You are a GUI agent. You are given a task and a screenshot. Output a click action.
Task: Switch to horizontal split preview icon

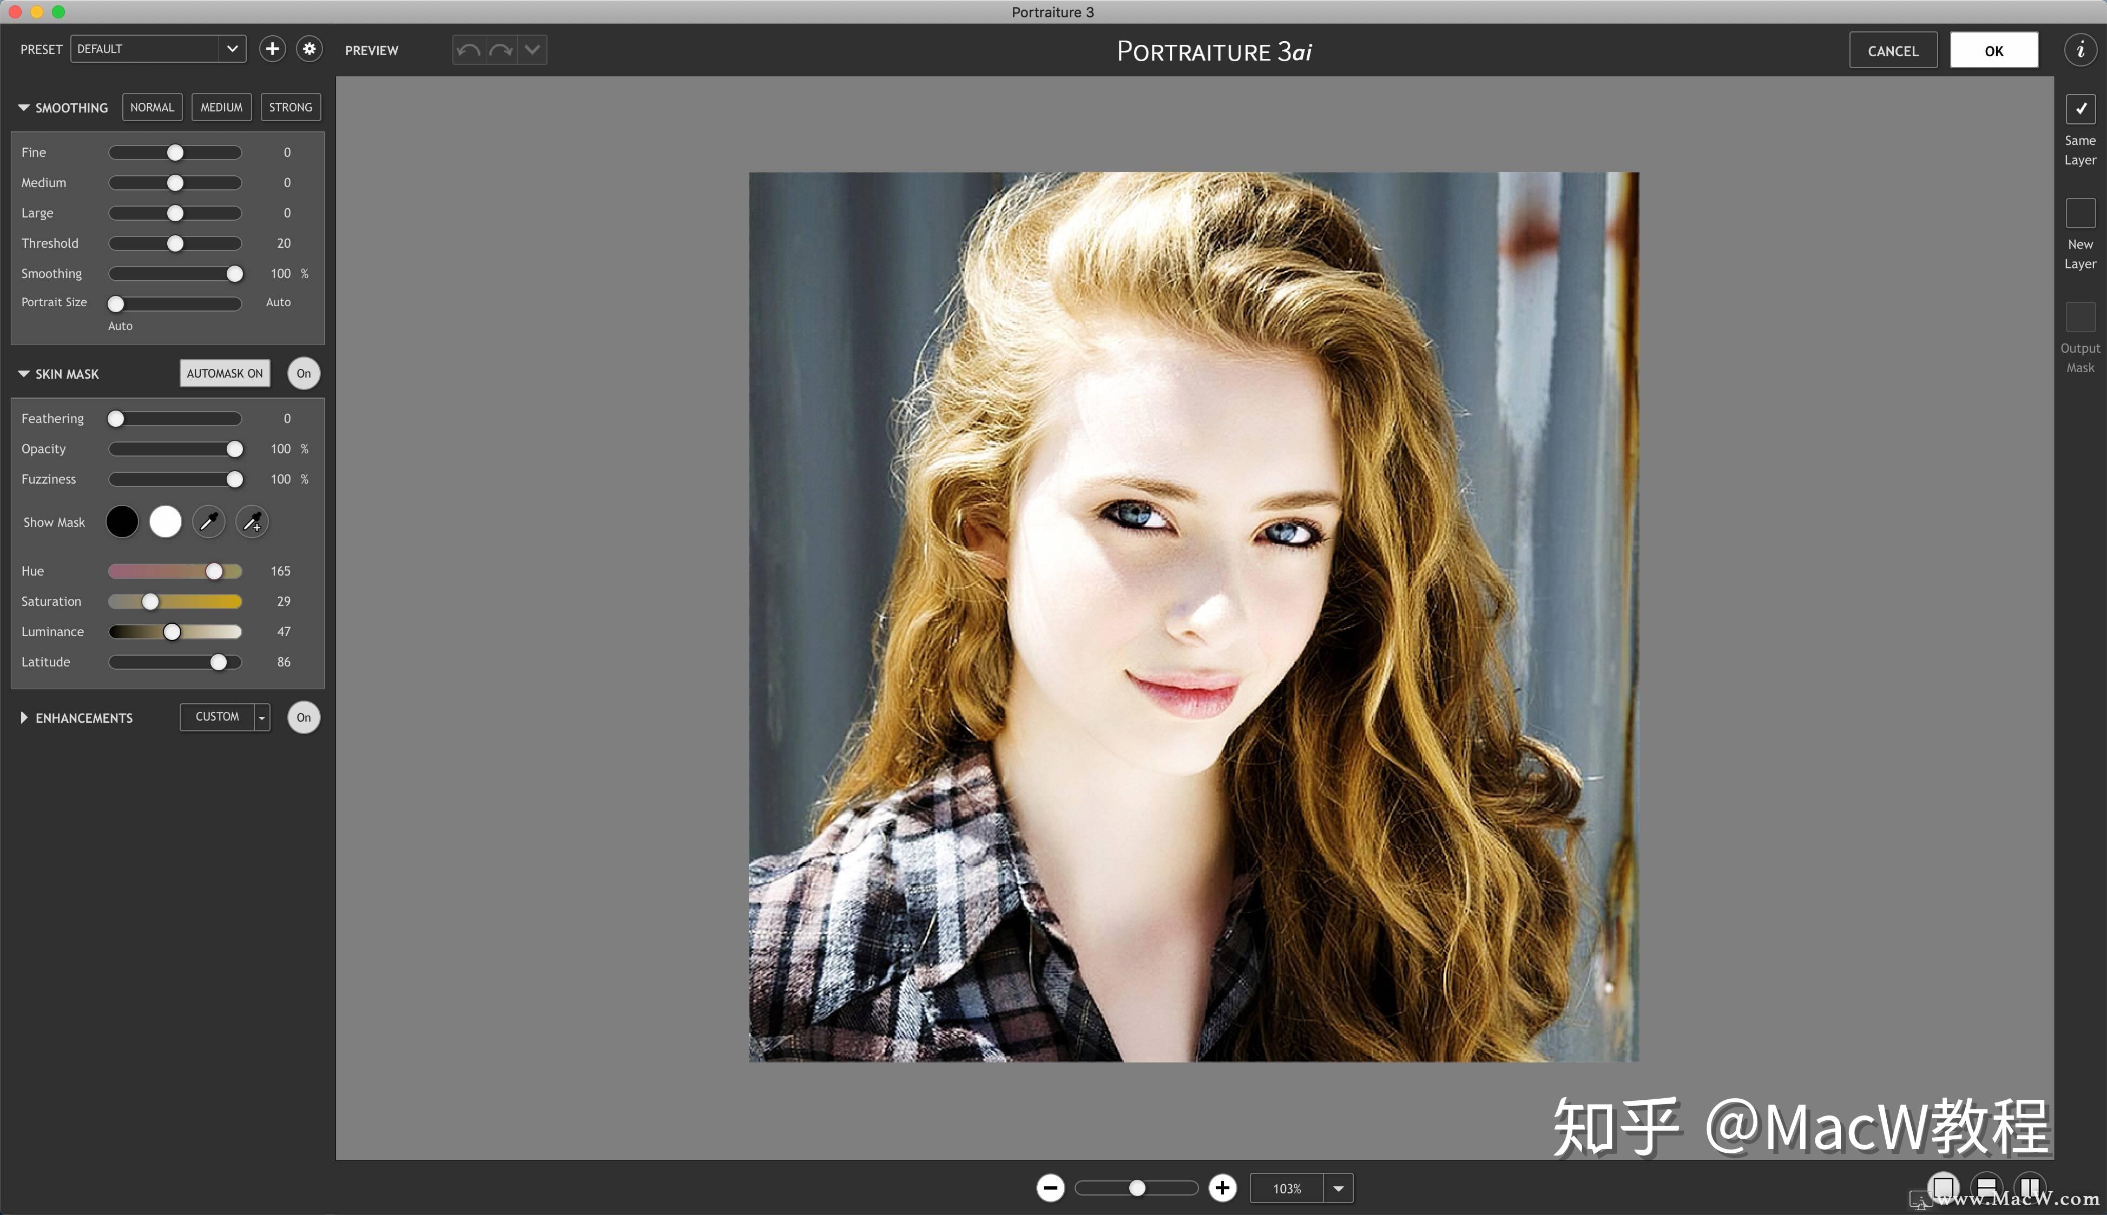point(1986,1187)
